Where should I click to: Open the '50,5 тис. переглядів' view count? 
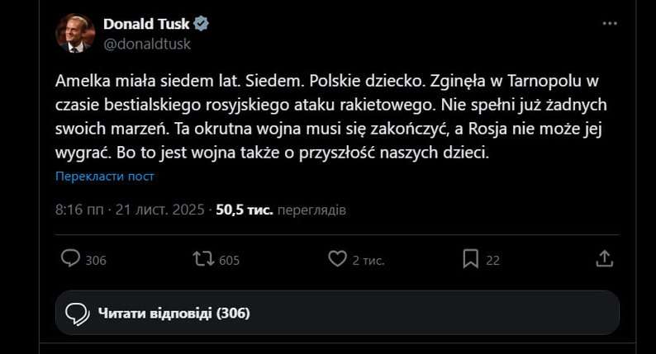click(281, 210)
